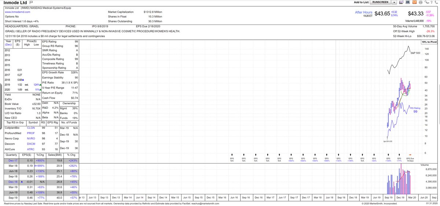Click the EPS +63% quarter marker on chart

pos(374,158)
